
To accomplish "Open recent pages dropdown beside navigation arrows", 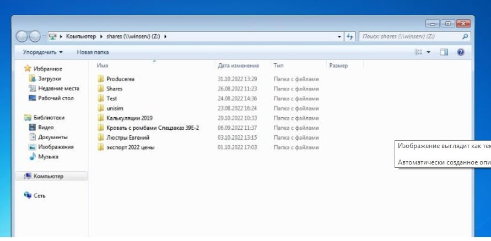I will pyautogui.click(x=44, y=37).
